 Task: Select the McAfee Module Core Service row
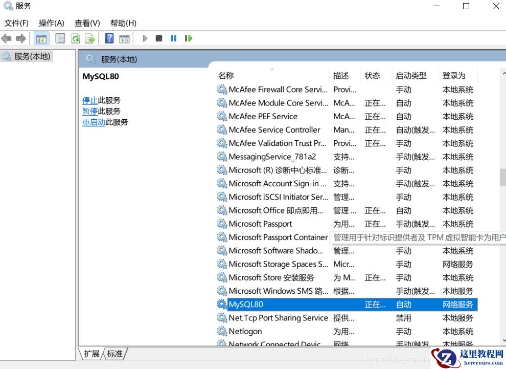click(347, 103)
